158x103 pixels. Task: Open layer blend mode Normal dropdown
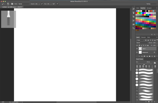(142, 43)
